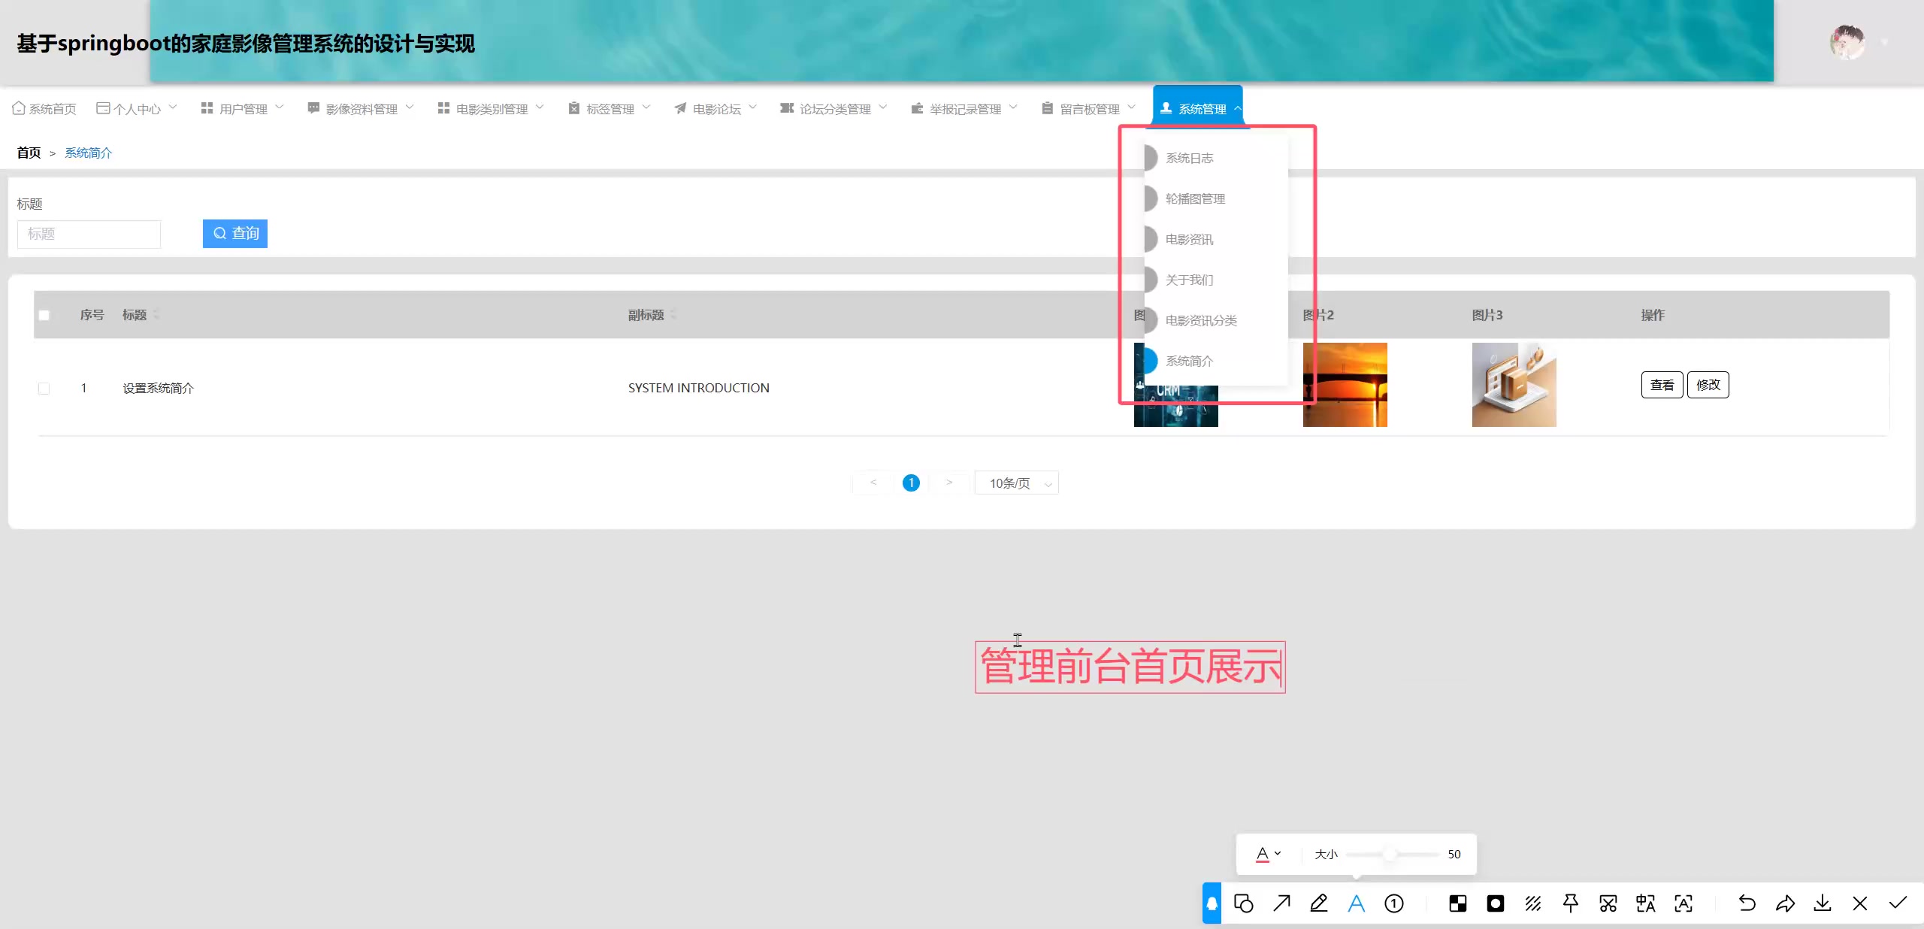Toggle the select-all checkbox in table header
1924x929 pixels.
click(44, 316)
